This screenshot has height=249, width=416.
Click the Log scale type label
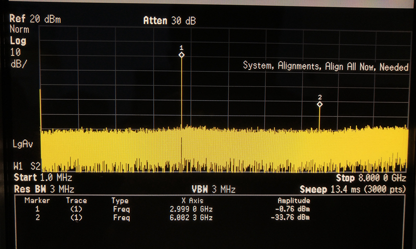coord(18,41)
